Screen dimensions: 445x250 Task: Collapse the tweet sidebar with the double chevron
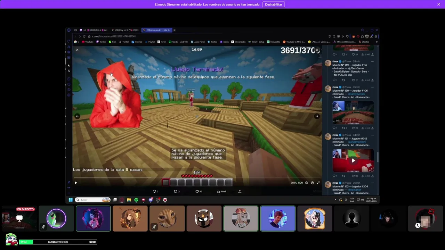tap(317, 50)
